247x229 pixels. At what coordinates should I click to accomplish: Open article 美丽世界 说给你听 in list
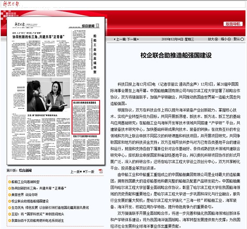25,195
